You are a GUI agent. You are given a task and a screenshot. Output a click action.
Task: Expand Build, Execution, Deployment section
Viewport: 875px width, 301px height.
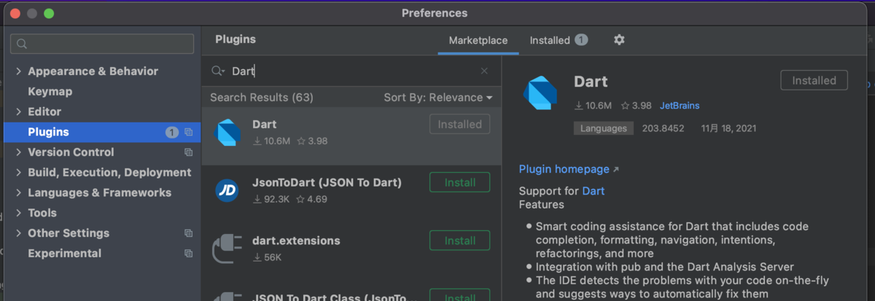click(18, 173)
